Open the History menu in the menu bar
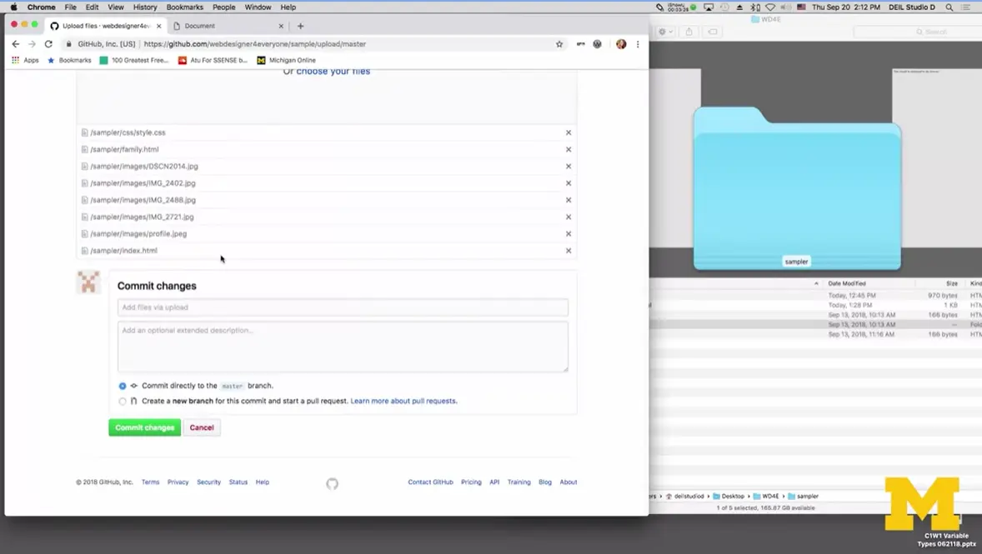 pyautogui.click(x=144, y=7)
